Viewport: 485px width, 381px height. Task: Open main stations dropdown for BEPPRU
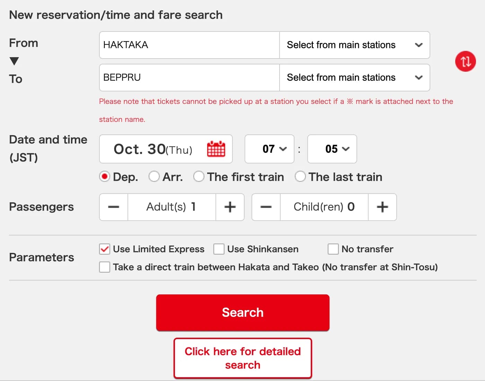354,78
